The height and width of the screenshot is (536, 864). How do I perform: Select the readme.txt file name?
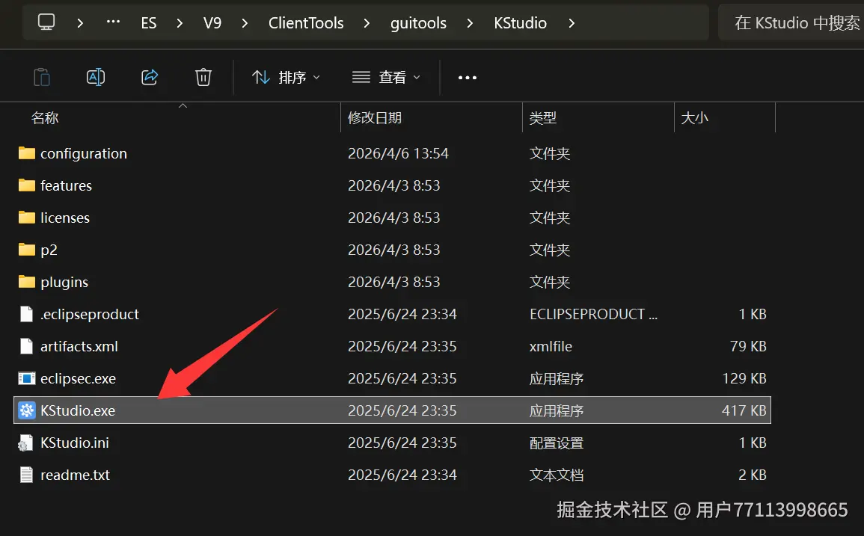coord(76,475)
